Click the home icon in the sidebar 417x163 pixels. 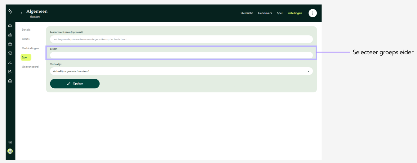pyautogui.click(x=10, y=26)
